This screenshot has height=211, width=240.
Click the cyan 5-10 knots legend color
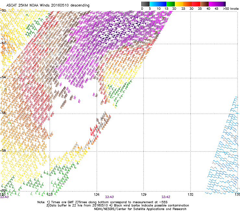[x=154, y=4]
